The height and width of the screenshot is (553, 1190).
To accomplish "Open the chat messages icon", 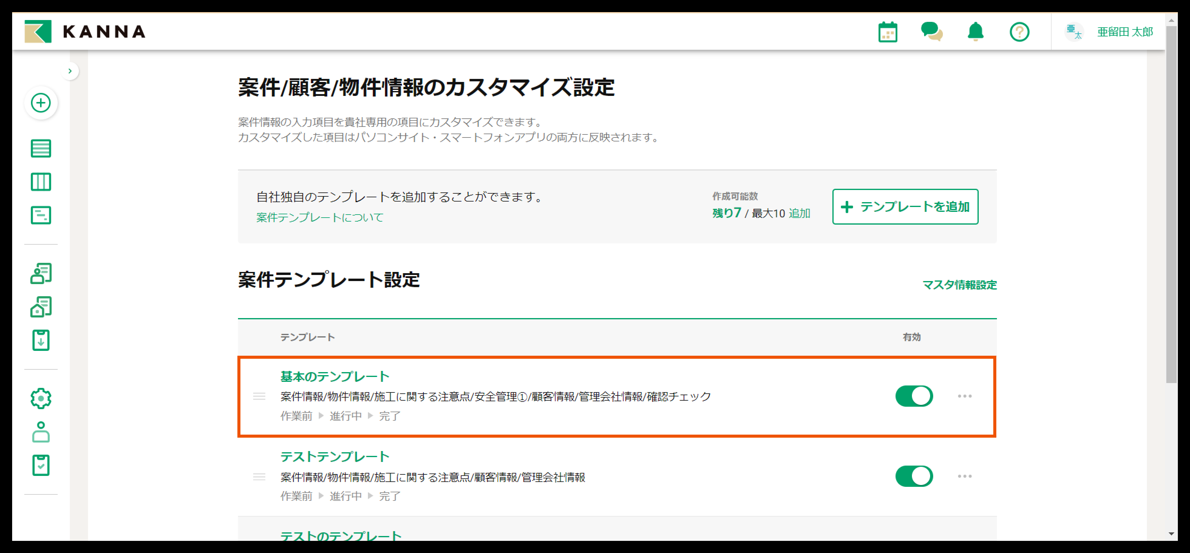I will (x=931, y=32).
